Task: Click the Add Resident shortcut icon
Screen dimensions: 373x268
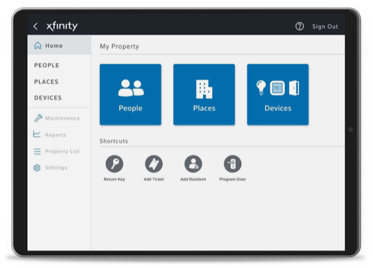Action: click(x=193, y=164)
